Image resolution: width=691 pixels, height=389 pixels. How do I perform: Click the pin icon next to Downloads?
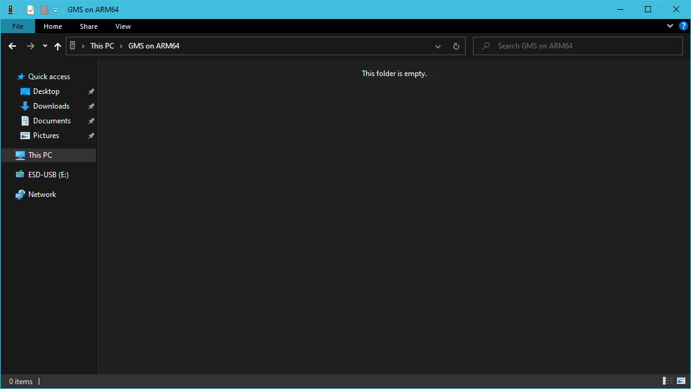(92, 107)
